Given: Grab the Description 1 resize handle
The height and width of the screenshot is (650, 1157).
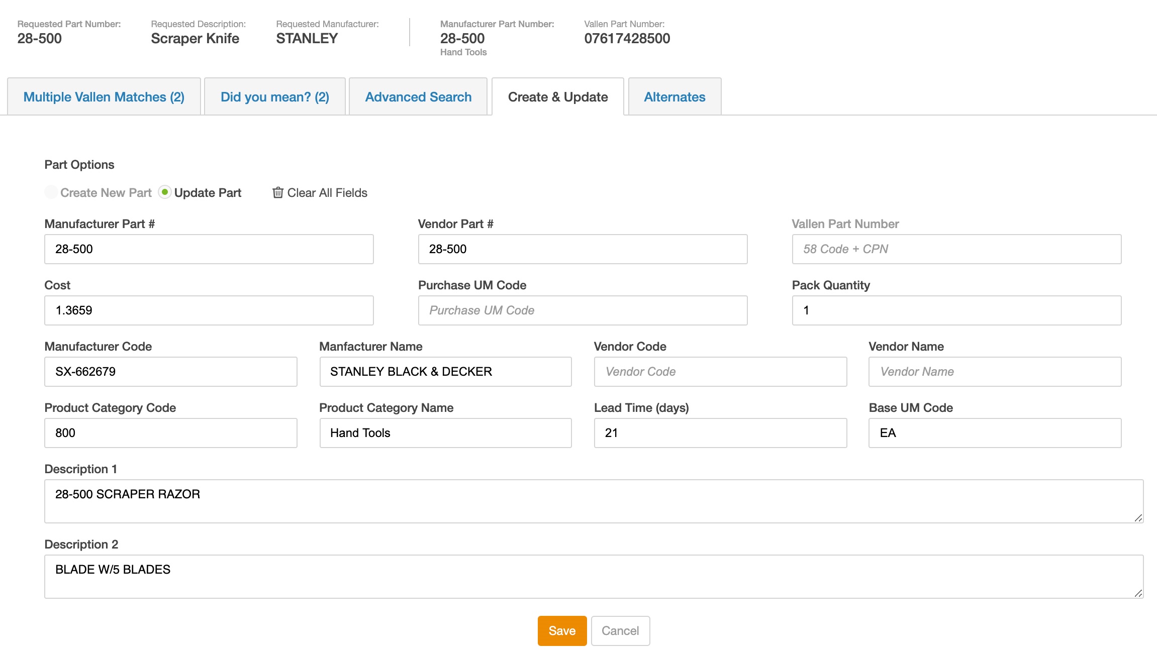Looking at the screenshot, I should (x=1138, y=518).
